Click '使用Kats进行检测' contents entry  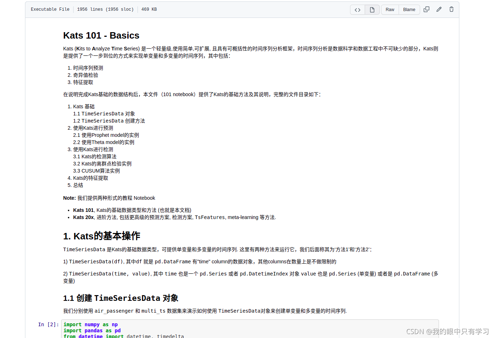[x=93, y=149]
